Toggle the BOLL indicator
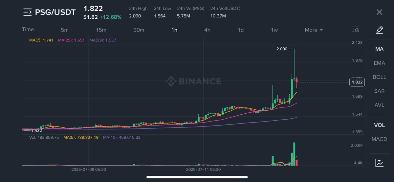Viewport: 394px width, 182px height. [x=379, y=77]
